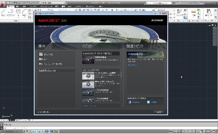Click the Autodesk 360 learn more link
This screenshot has height=134, width=218.
coord(132,65)
